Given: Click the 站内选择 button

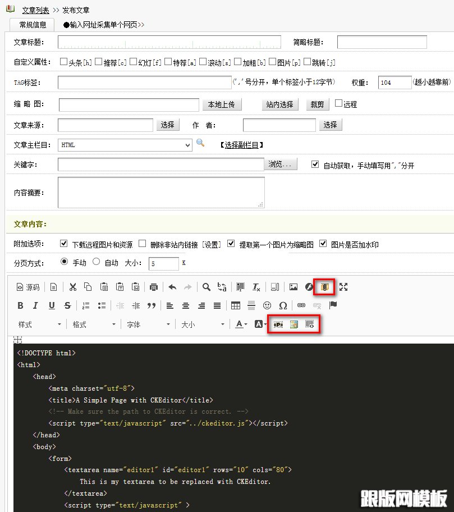Looking at the screenshot, I should pos(280,104).
